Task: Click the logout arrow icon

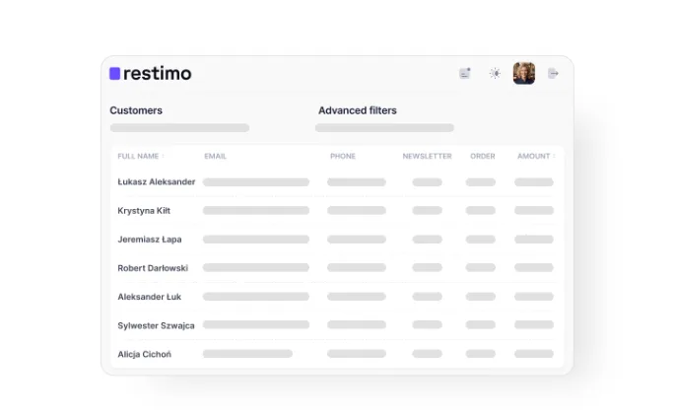Action: [x=553, y=74]
